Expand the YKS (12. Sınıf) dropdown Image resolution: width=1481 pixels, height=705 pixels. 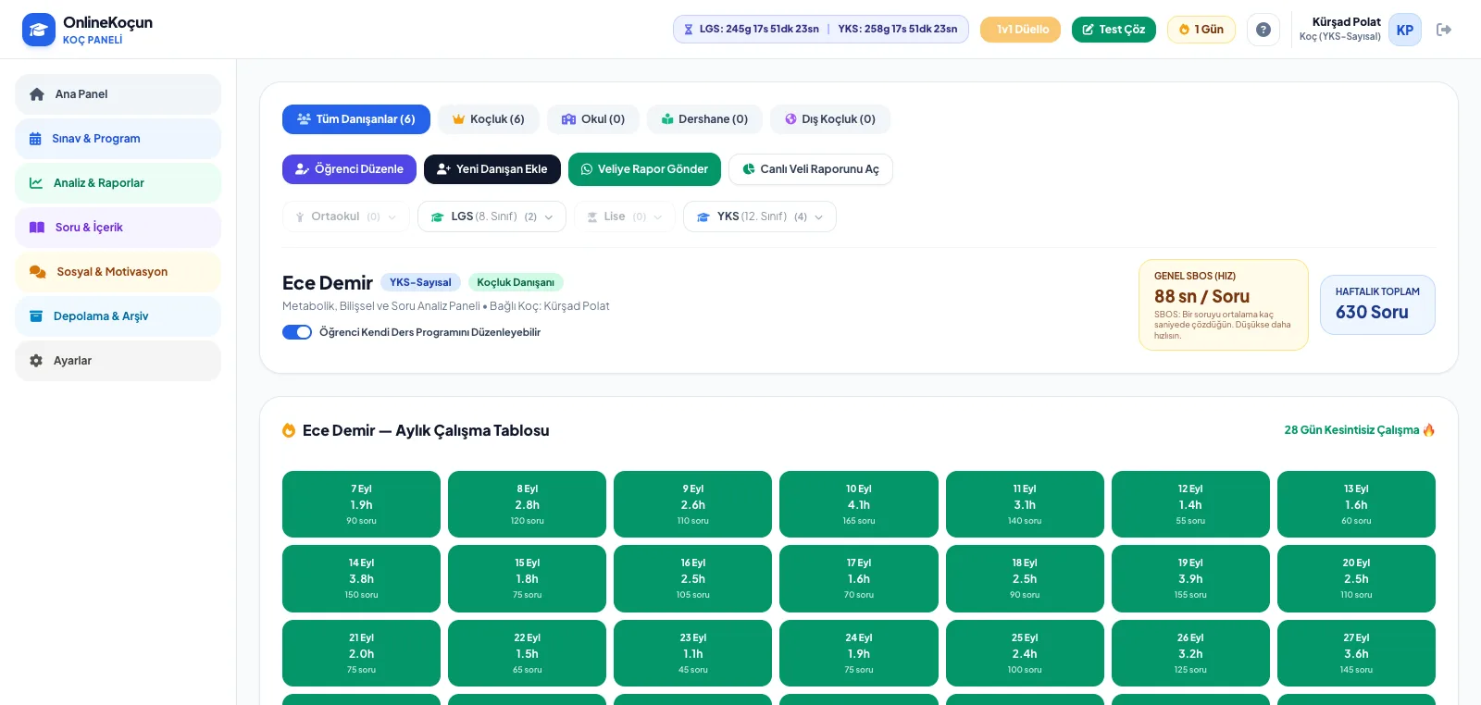point(759,216)
